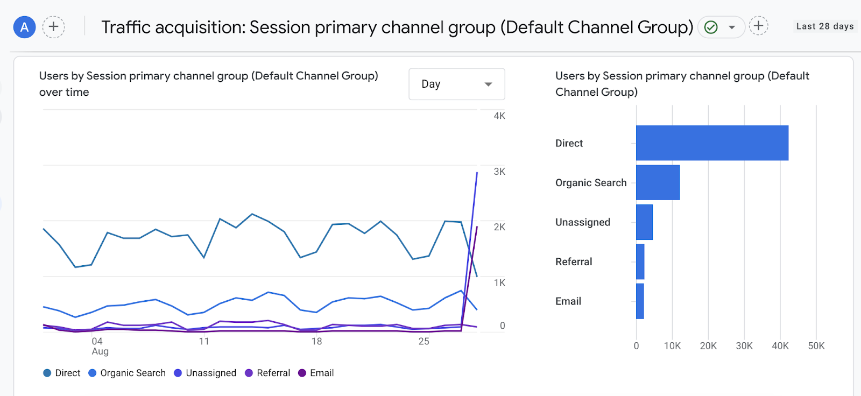Click the Referral bar in the bar chart
Screen dimensions: 861x396
coord(640,261)
